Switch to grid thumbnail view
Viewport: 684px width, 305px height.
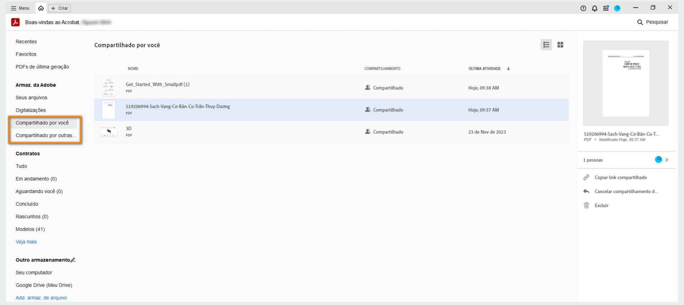560,45
